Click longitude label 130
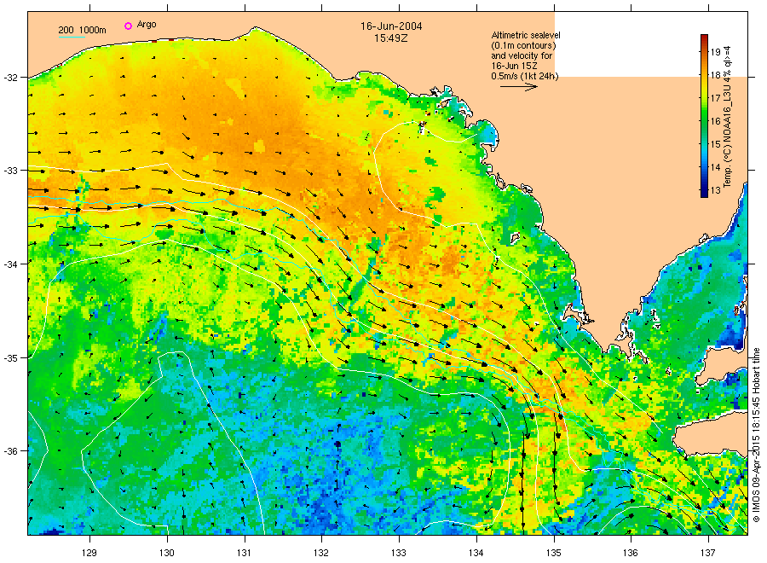 click(167, 553)
